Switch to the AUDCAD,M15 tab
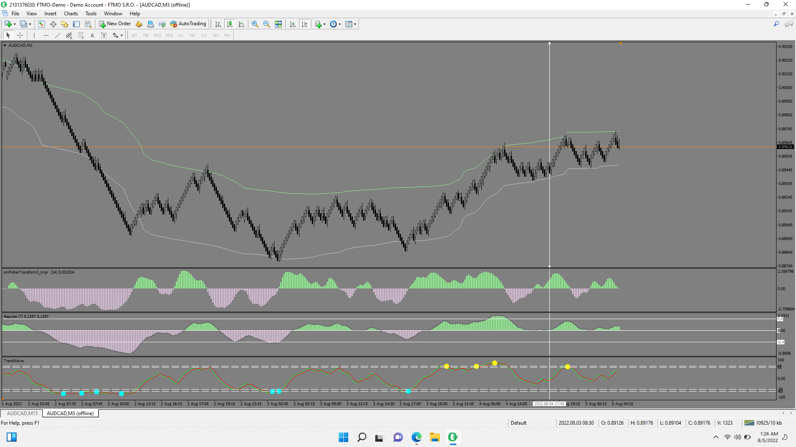Viewport: 796px width, 447px height. click(22, 413)
